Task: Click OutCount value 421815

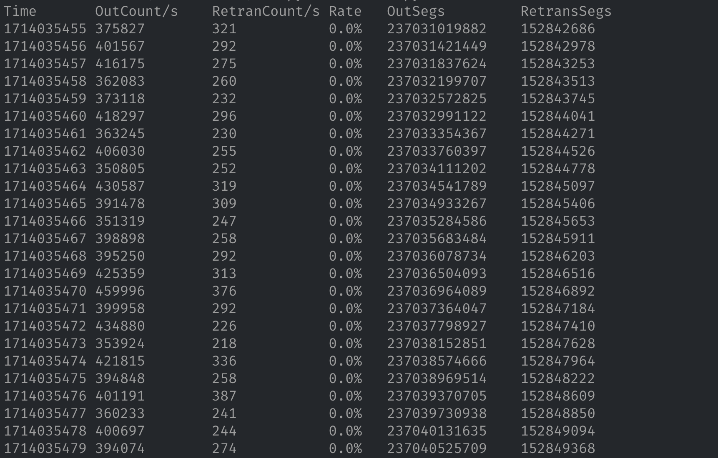Action: point(120,361)
